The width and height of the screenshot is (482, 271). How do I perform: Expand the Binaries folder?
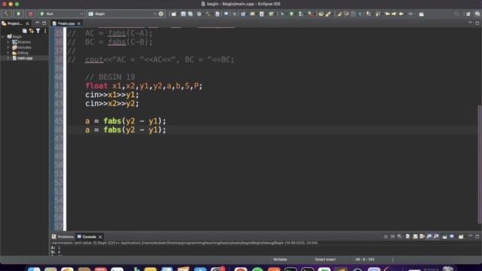point(8,42)
